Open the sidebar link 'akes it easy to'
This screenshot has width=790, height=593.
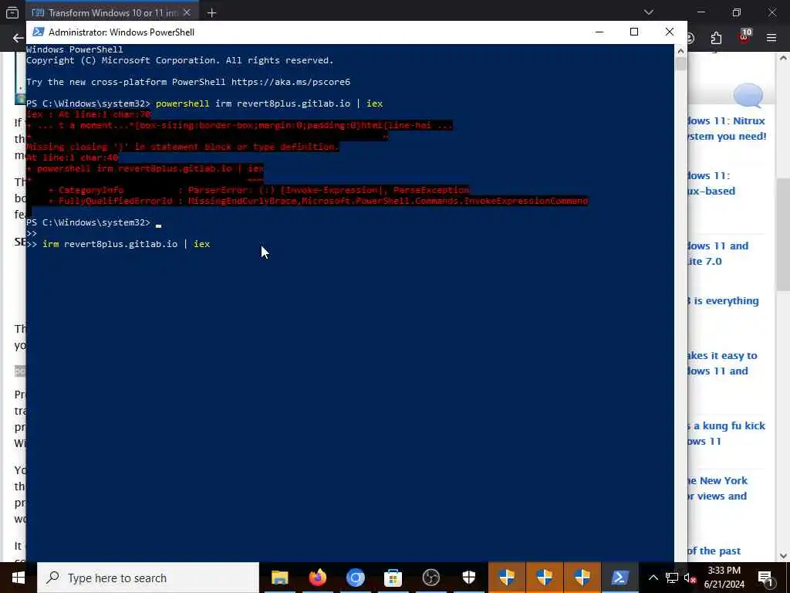[721, 363]
